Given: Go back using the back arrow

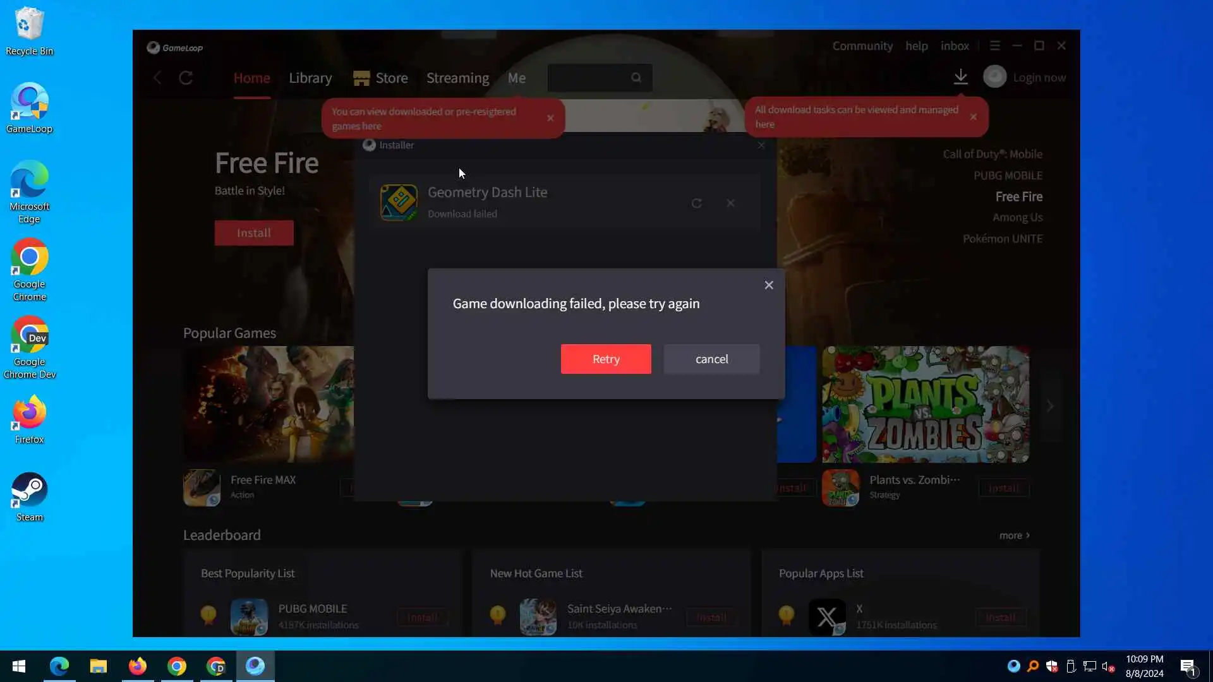Looking at the screenshot, I should 158,78.
